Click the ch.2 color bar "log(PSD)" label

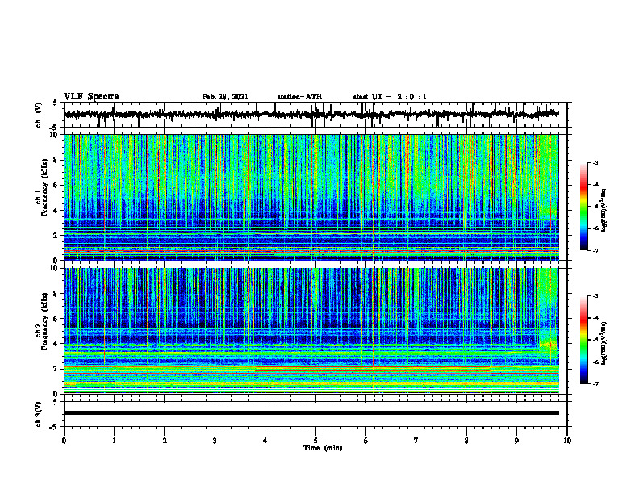tap(603, 343)
